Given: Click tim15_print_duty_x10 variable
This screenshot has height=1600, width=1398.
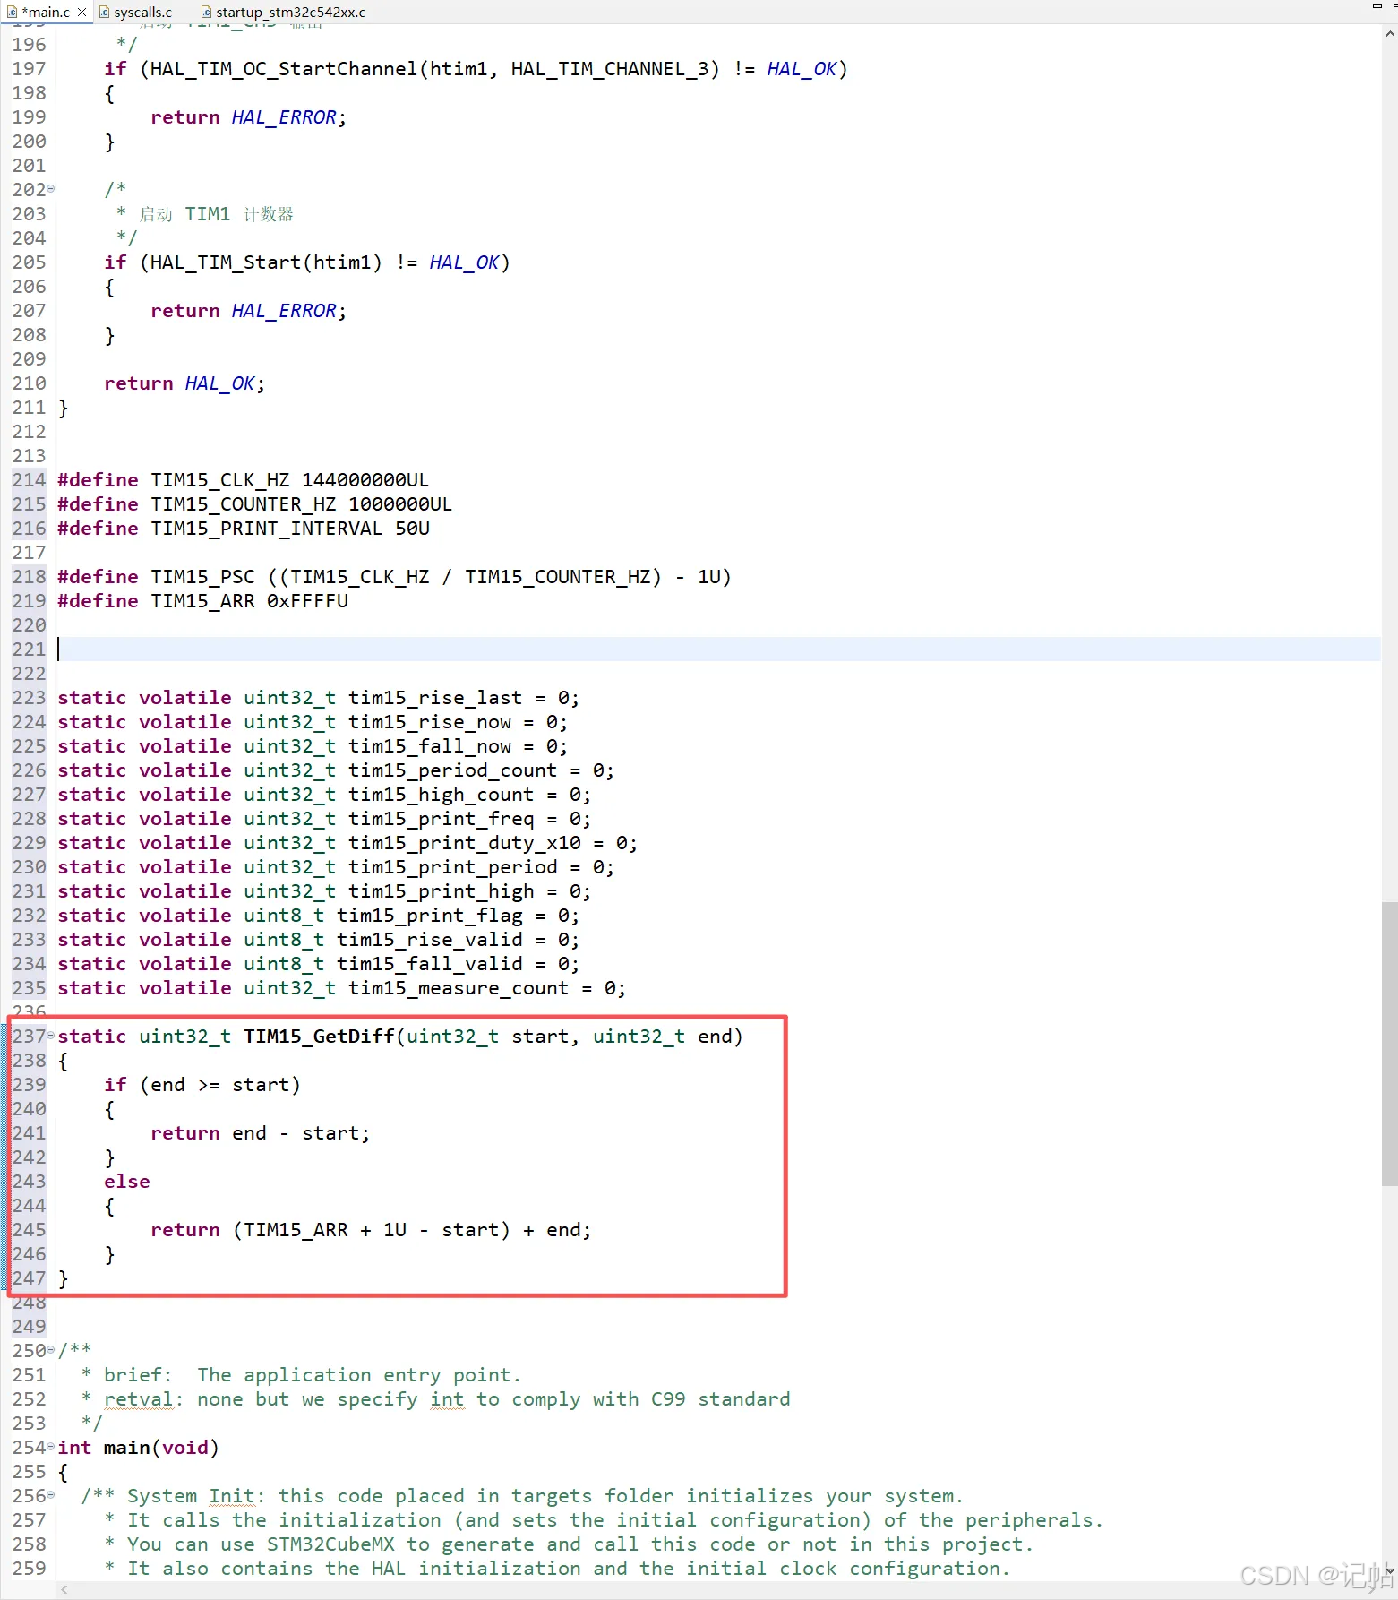Looking at the screenshot, I should 464,843.
